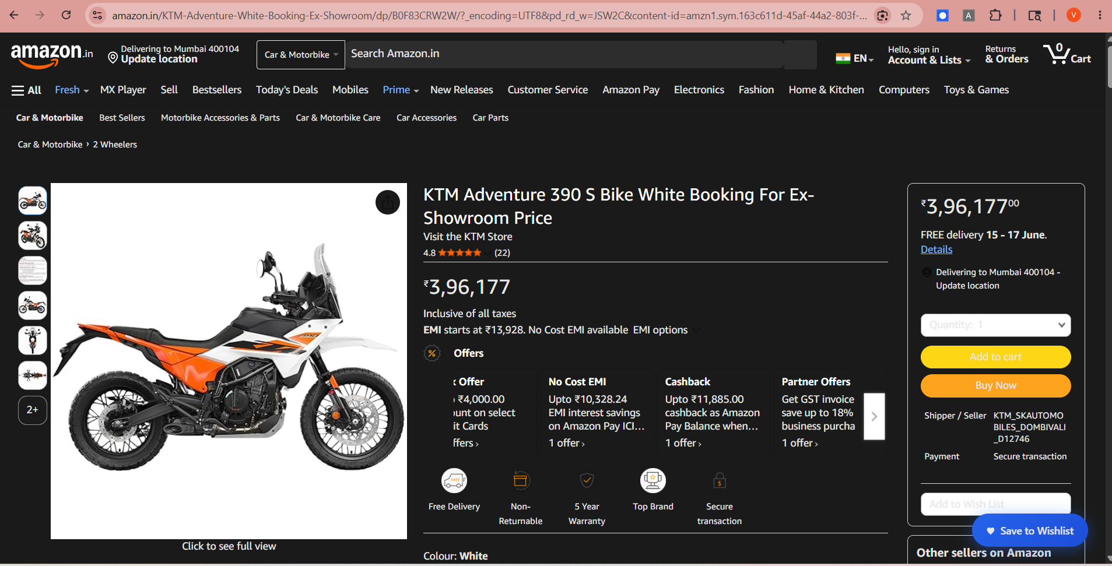
Task: Click the location pin in the buy box
Action: 927,272
